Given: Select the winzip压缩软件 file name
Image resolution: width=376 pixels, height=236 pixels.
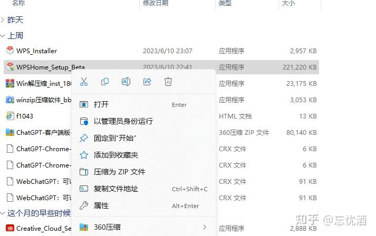Looking at the screenshot, I should pos(44,100).
